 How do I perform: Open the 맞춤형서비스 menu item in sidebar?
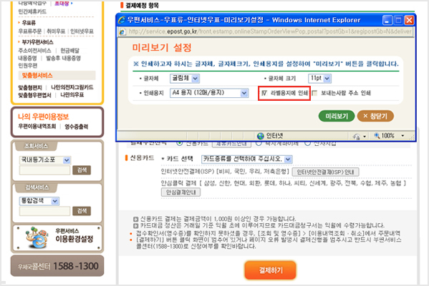37,75
